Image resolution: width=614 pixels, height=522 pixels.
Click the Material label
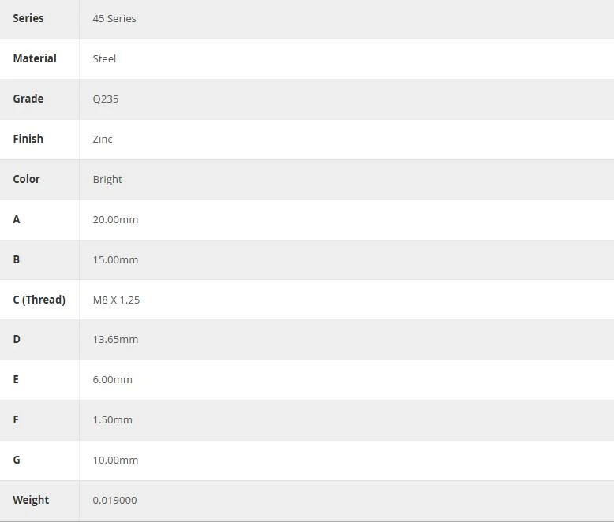coord(35,58)
